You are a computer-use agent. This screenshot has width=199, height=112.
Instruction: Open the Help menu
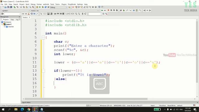click(86, 4)
